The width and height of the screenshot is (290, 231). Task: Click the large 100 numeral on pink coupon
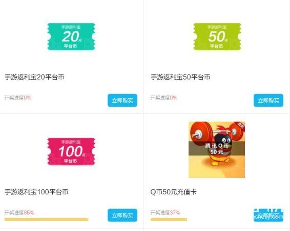[71, 151]
